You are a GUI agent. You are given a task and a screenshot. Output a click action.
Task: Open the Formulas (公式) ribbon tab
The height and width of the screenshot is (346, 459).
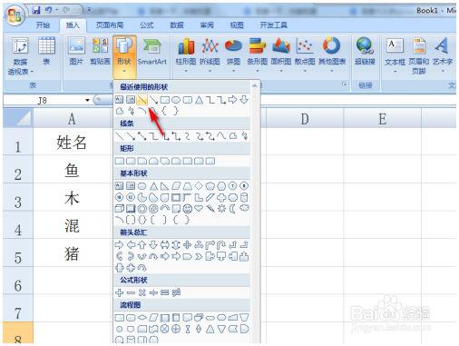pos(147,25)
